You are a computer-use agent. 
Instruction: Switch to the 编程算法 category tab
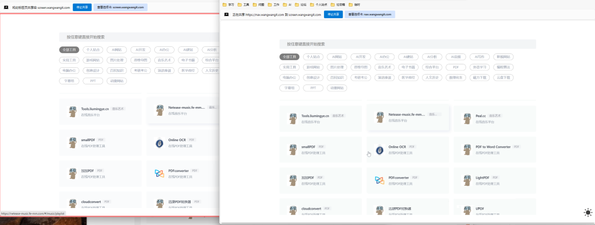pyautogui.click(x=504, y=67)
